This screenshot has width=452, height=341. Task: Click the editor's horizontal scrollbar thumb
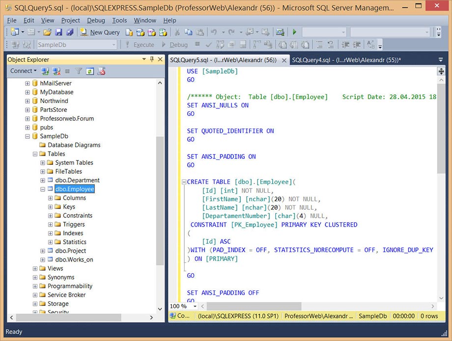click(254, 306)
